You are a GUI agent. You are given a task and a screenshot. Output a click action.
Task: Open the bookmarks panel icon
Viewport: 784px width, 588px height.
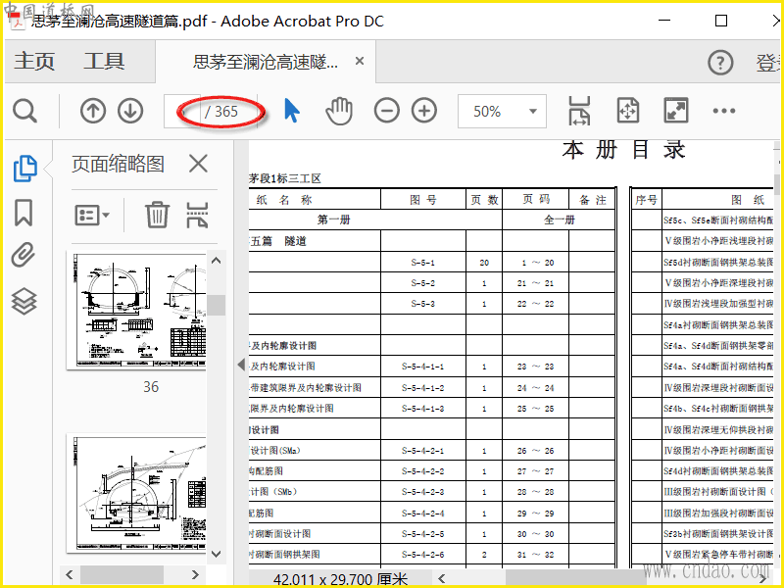(24, 213)
